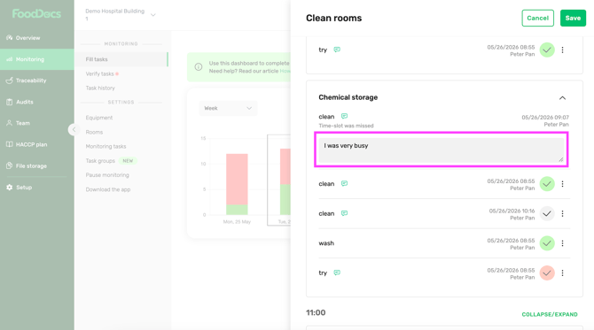This screenshot has height=330, width=594.
Task: Open comment icon of Chemical storage try task
Action: pos(337,272)
